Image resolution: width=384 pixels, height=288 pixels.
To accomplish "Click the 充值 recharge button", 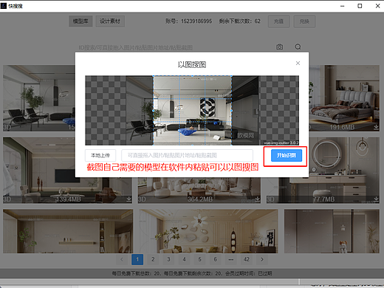I will [278, 21].
